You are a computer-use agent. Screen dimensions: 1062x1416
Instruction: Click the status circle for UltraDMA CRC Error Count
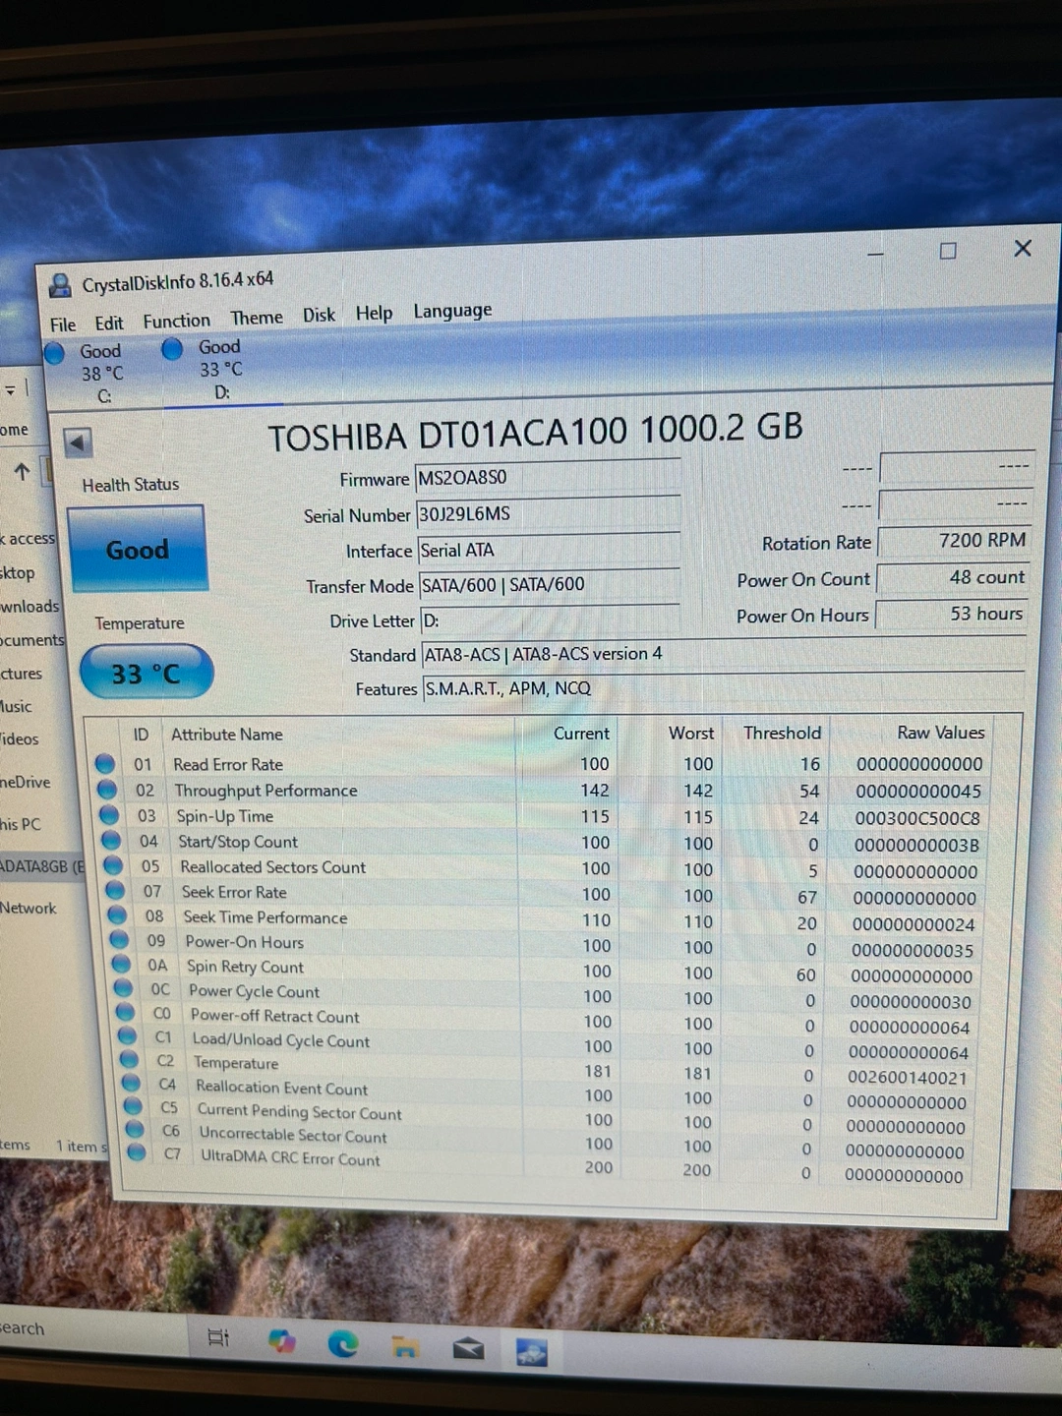(x=137, y=1151)
